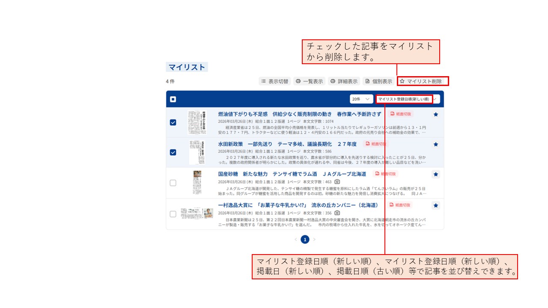Image resolution: width=548 pixels, height=308 pixels.
Task: Unstar the 水田新政策 article
Action: [x=436, y=145]
